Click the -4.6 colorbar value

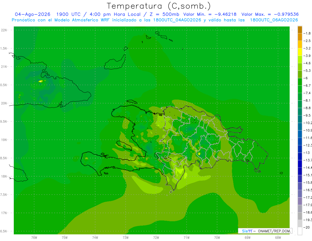pos(307,63)
